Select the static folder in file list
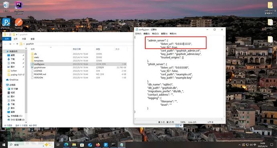Viewport: 277px width, 148px height. coord(78,57)
